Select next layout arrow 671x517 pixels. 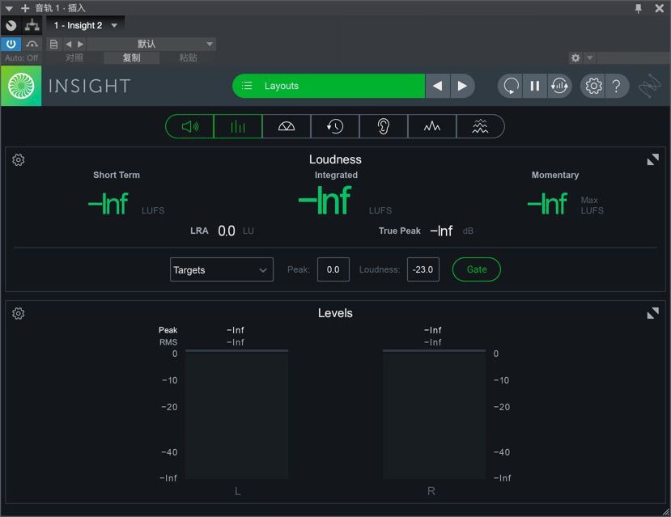coord(462,86)
